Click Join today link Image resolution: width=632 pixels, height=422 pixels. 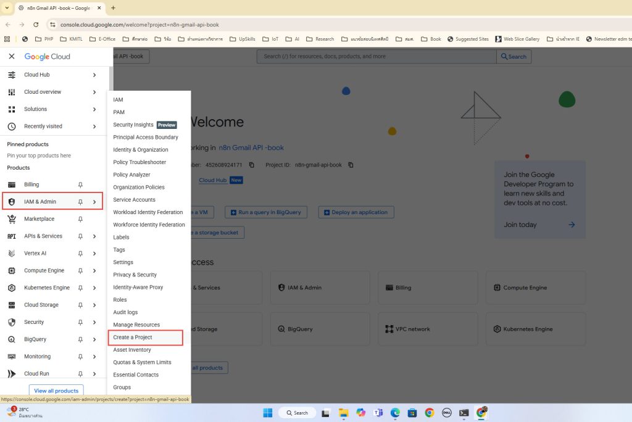520,225
